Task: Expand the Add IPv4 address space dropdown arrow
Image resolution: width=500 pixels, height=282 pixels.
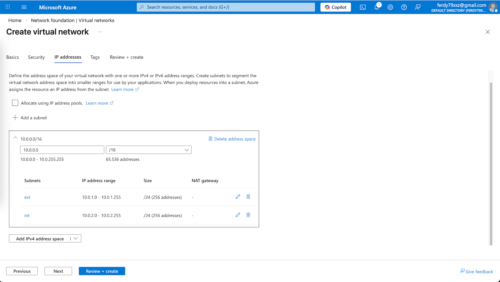Action: [76, 238]
